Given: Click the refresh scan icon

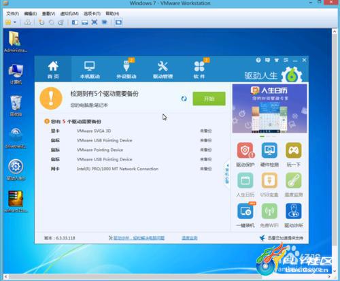Looking at the screenshot, I should [184, 99].
